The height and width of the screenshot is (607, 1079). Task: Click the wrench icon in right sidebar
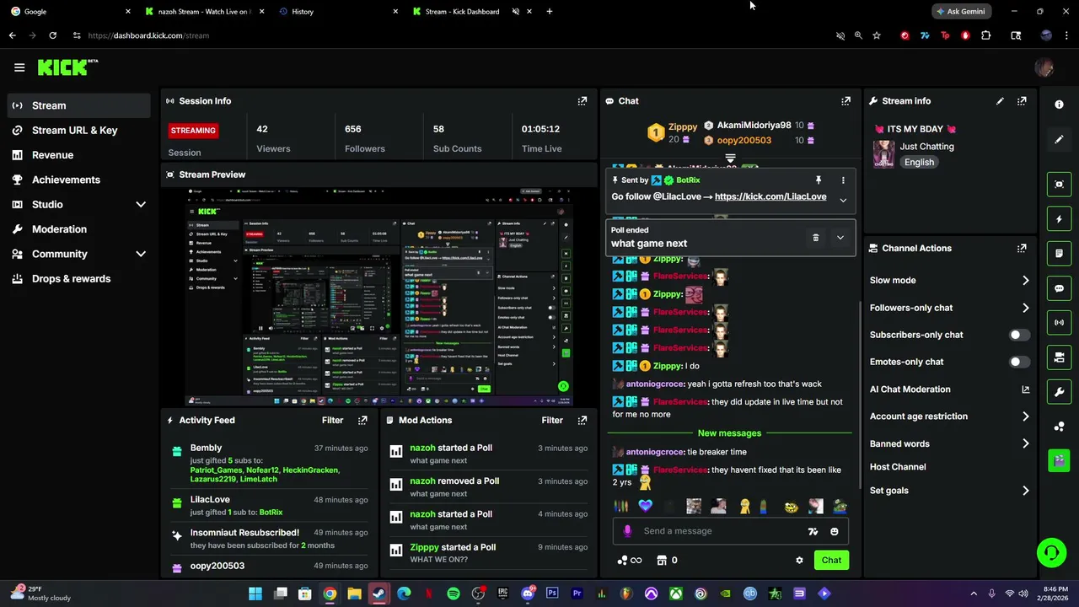click(x=1059, y=392)
